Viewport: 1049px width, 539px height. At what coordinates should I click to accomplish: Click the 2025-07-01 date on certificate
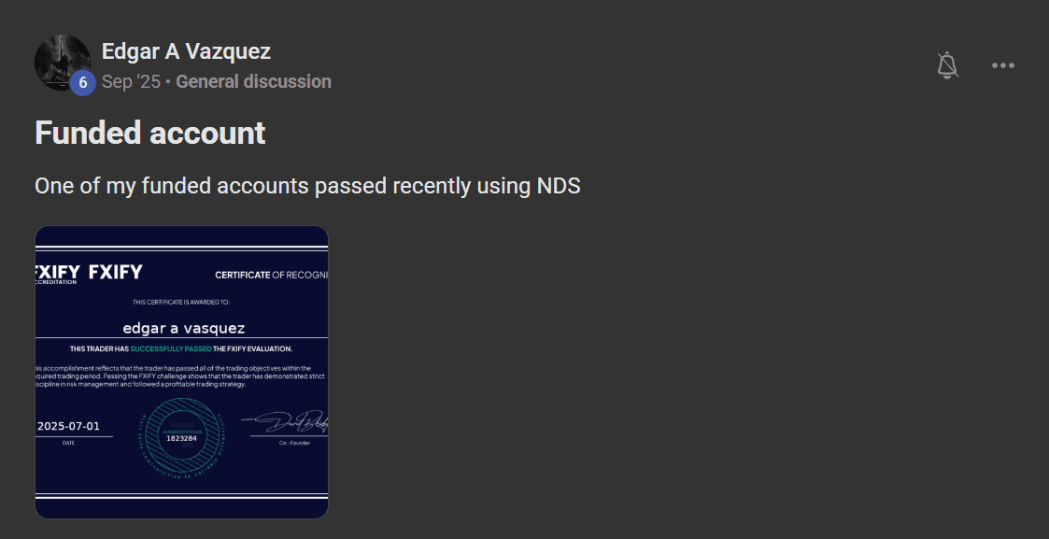[x=68, y=426]
